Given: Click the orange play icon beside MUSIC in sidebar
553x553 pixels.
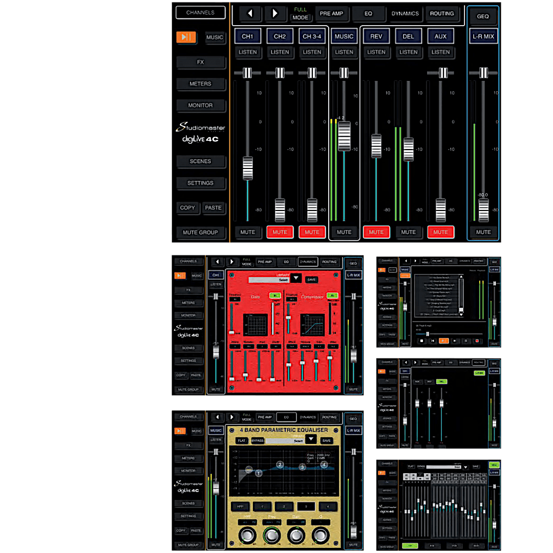Looking at the screenshot, I should coord(186,37).
